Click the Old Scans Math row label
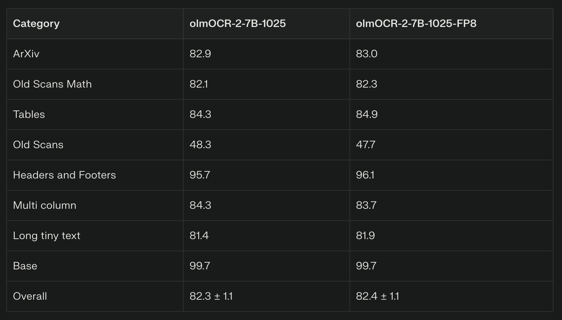 tap(52, 84)
